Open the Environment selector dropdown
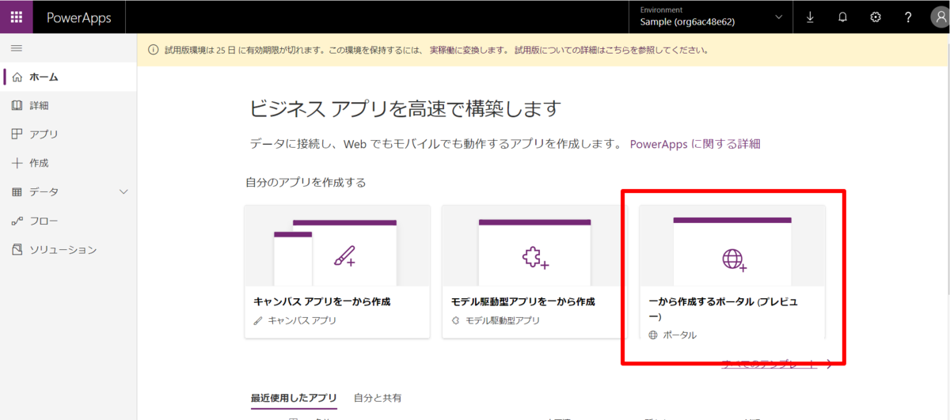950x420 pixels. pyautogui.click(x=712, y=17)
